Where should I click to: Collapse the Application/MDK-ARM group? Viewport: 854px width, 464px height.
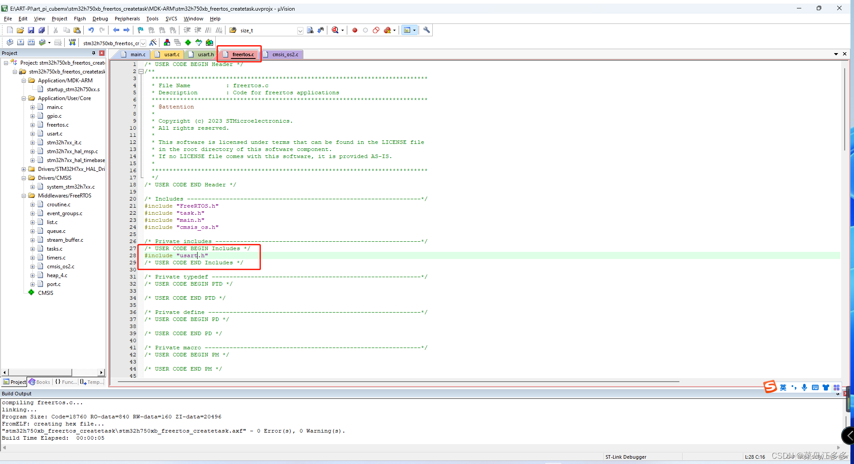24,81
